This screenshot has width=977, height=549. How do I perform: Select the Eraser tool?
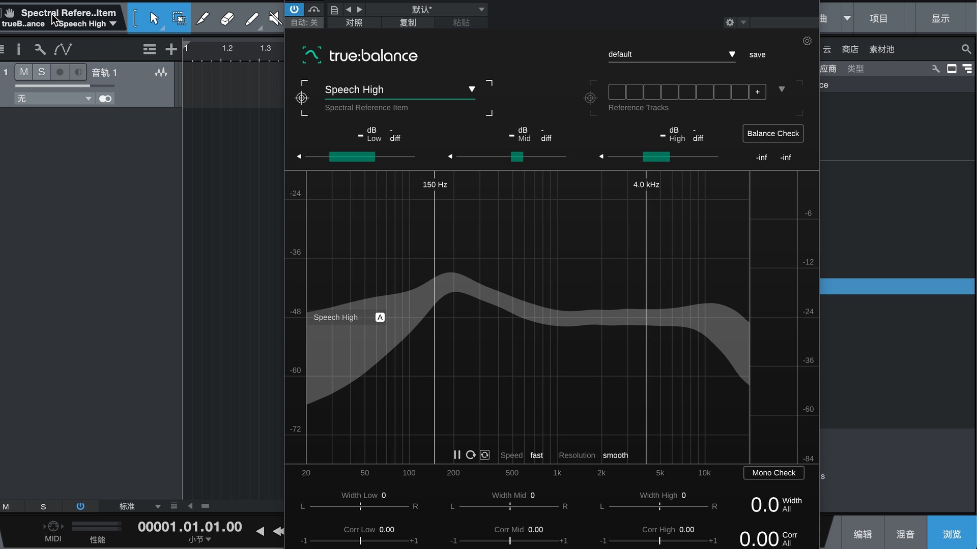pos(227,19)
